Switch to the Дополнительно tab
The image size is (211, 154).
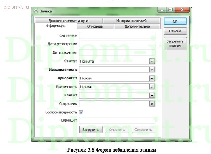tap(137, 26)
